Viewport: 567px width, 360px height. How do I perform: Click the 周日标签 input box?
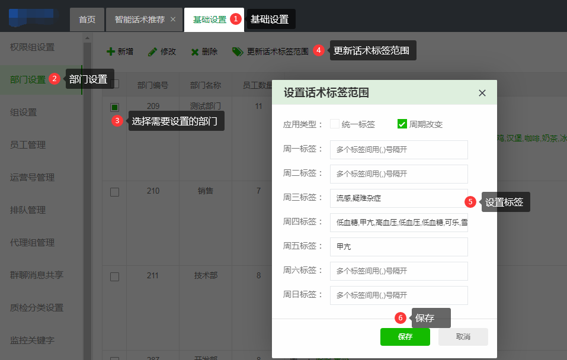(399, 295)
